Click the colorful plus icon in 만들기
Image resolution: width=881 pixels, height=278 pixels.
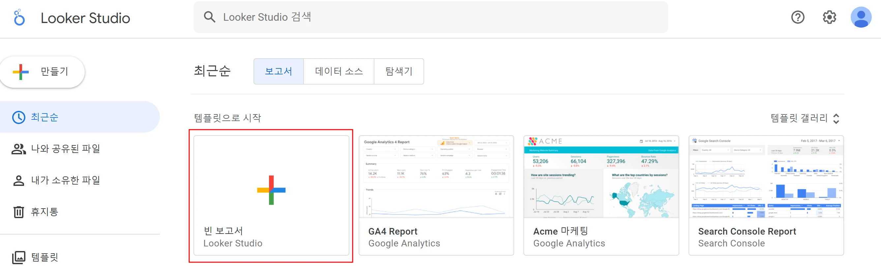(20, 72)
